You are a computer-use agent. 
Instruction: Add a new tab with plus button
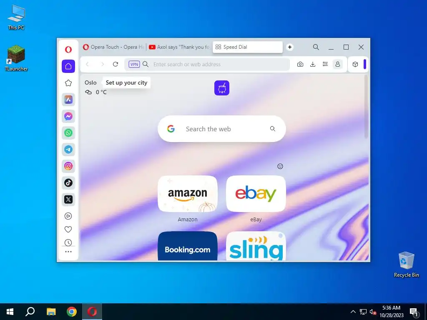[290, 47]
